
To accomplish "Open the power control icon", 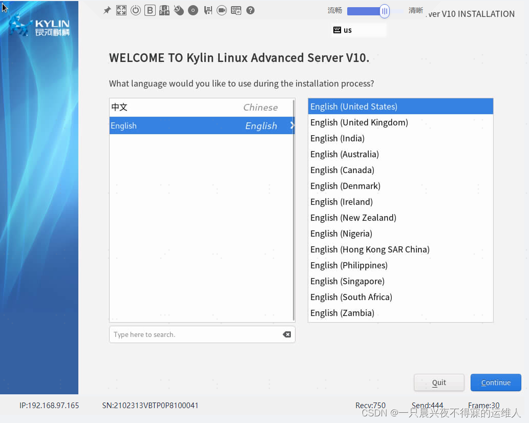I will click(136, 10).
